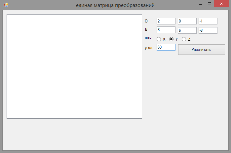The width and height of the screenshot is (231, 153).
Task: Close the window with red X
Action: (x=221, y=4)
